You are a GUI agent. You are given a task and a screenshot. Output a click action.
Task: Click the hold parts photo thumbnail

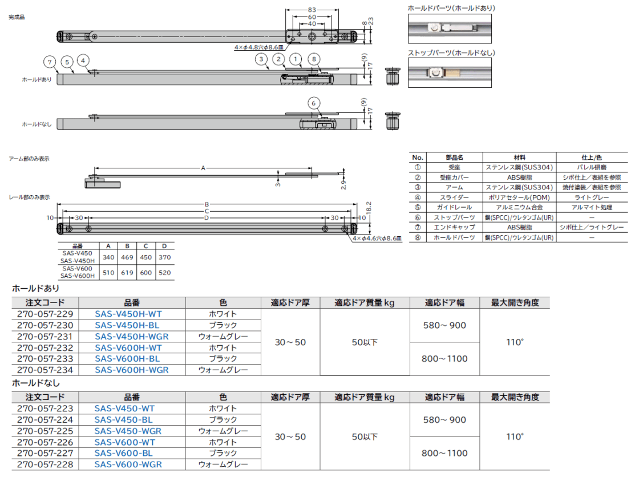coord(450,29)
